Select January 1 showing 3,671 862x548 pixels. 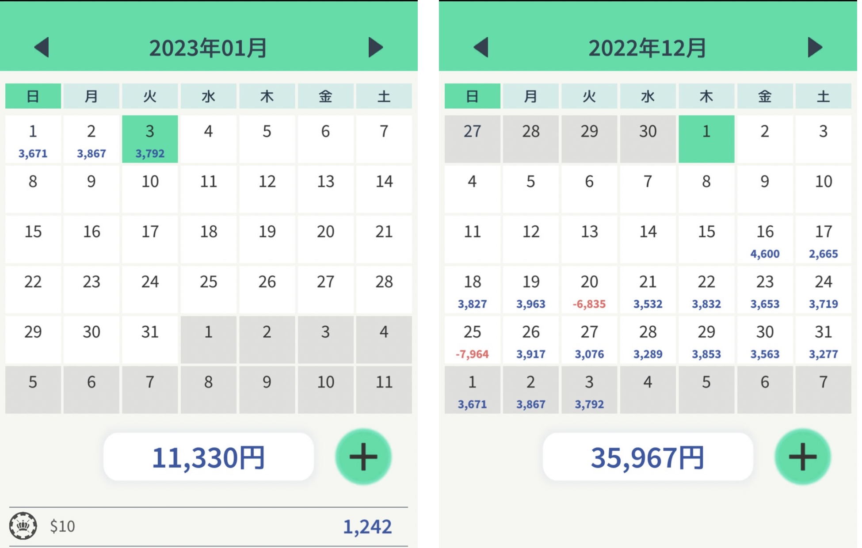click(x=33, y=139)
